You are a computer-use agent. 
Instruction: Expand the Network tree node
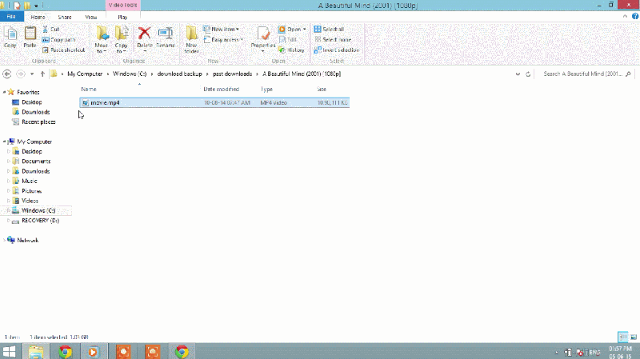pyautogui.click(x=4, y=241)
